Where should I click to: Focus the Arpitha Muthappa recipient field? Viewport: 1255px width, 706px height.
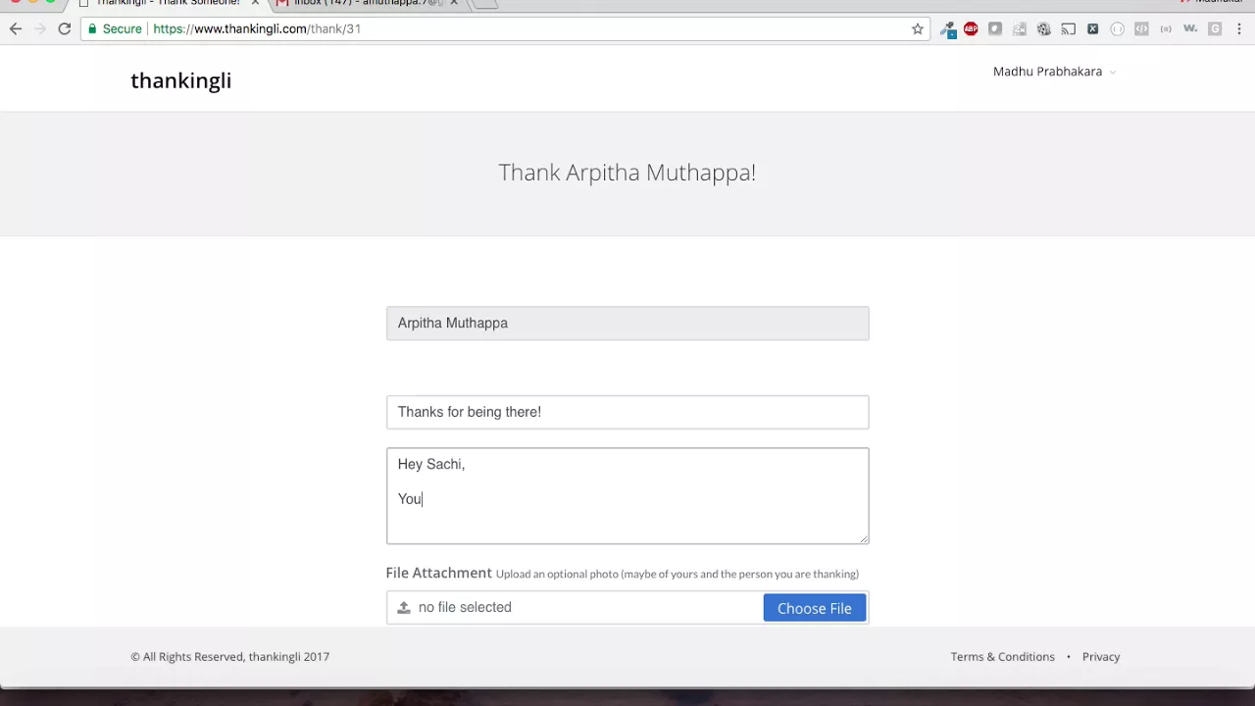coord(627,324)
